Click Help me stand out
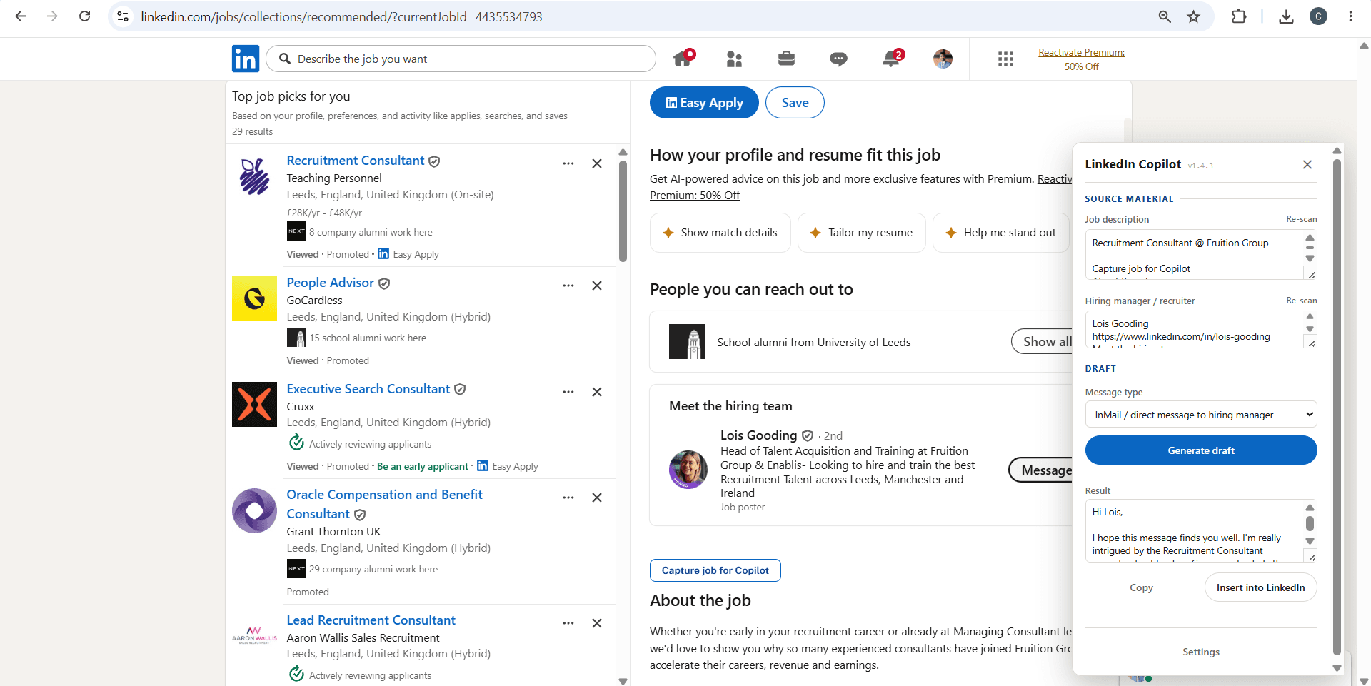 tap(1001, 233)
